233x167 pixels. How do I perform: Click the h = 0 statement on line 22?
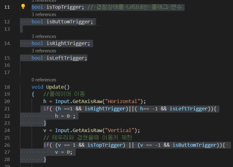[65, 116]
